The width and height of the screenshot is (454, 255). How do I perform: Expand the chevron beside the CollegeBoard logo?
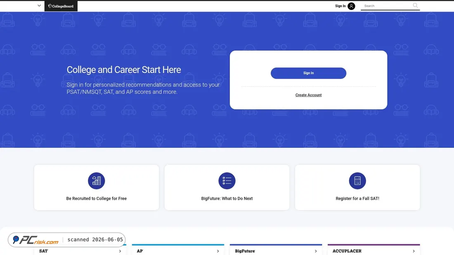point(39,5)
